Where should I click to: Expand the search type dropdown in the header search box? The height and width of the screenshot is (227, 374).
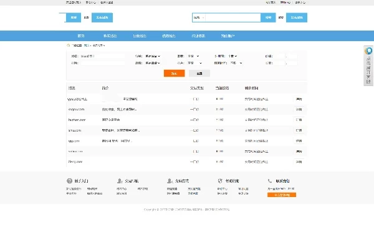[199, 17]
